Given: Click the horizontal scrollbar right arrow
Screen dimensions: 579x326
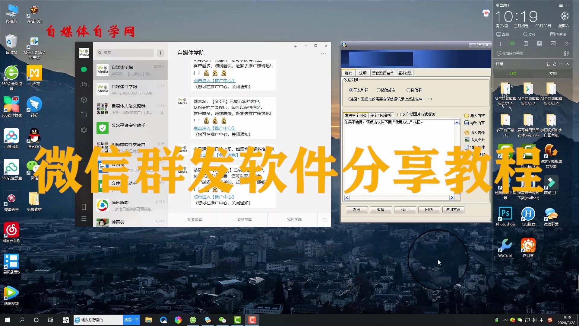Looking at the screenshot, I should 452,197.
